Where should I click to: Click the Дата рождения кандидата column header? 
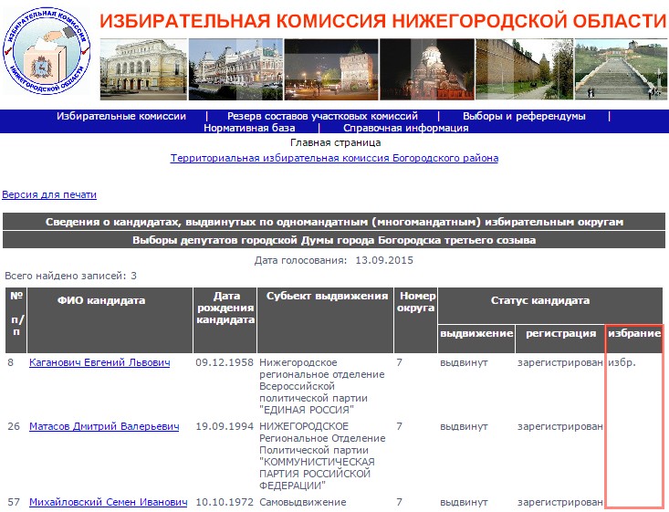225,308
